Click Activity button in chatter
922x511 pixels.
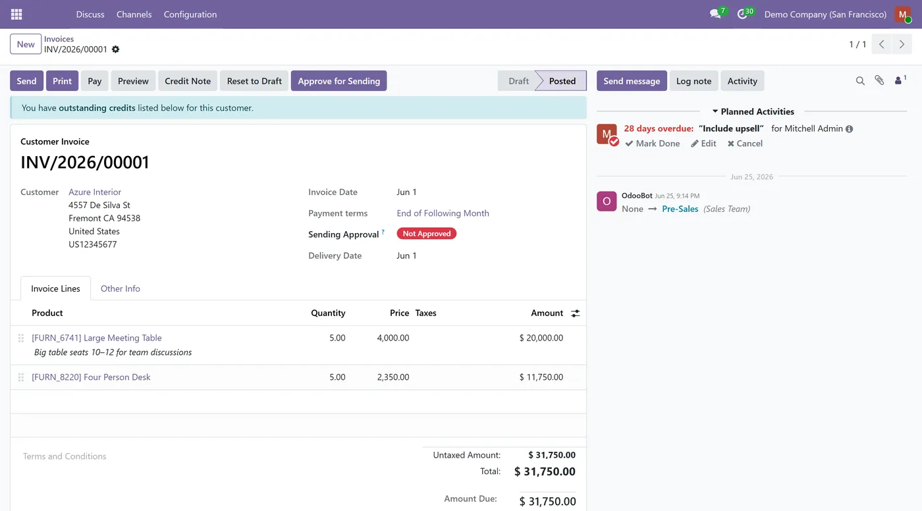[x=742, y=81]
